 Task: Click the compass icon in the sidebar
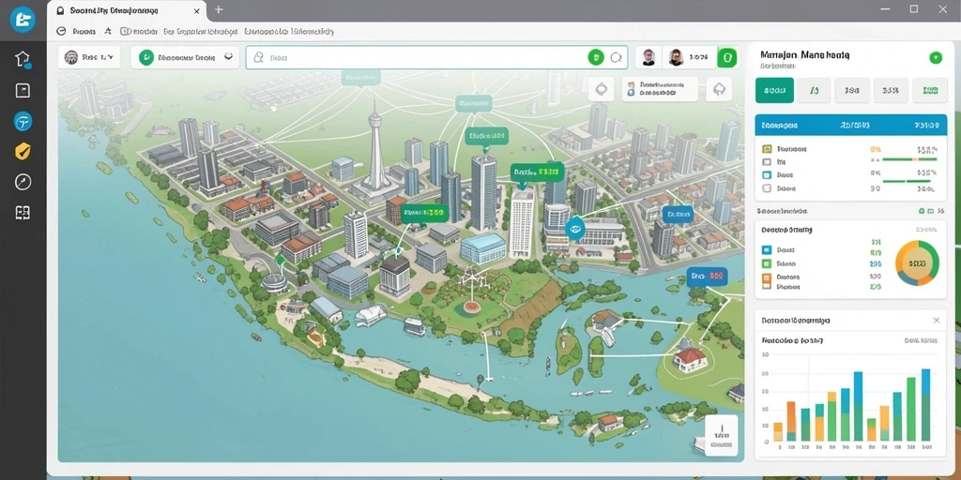23,182
